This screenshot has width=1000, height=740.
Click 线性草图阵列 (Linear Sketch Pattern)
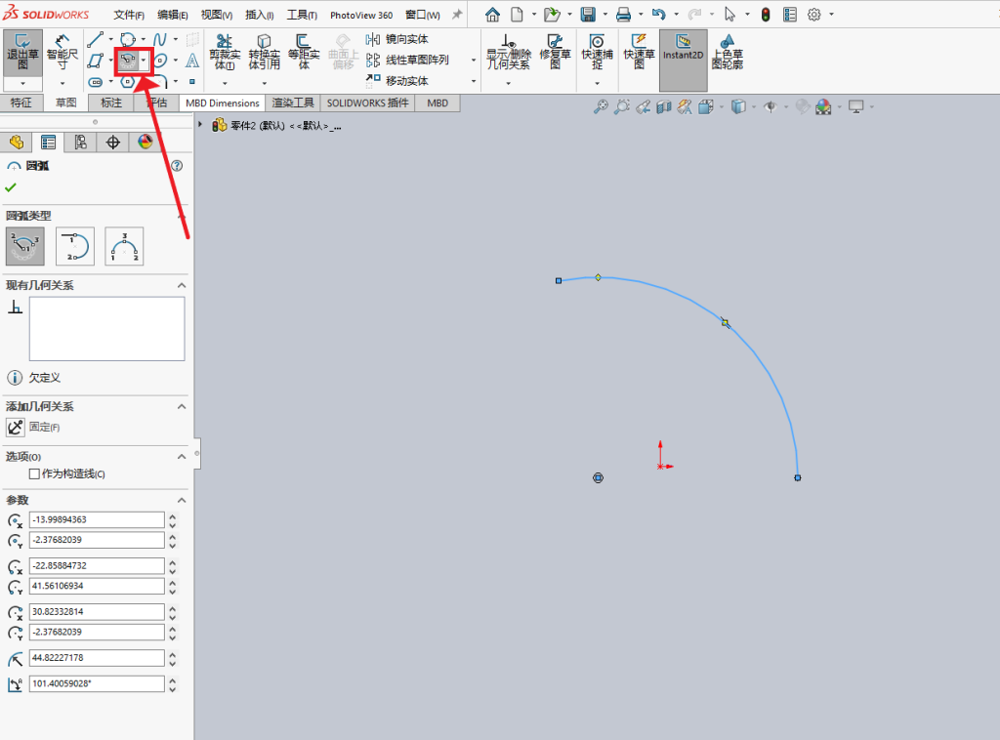tap(407, 60)
